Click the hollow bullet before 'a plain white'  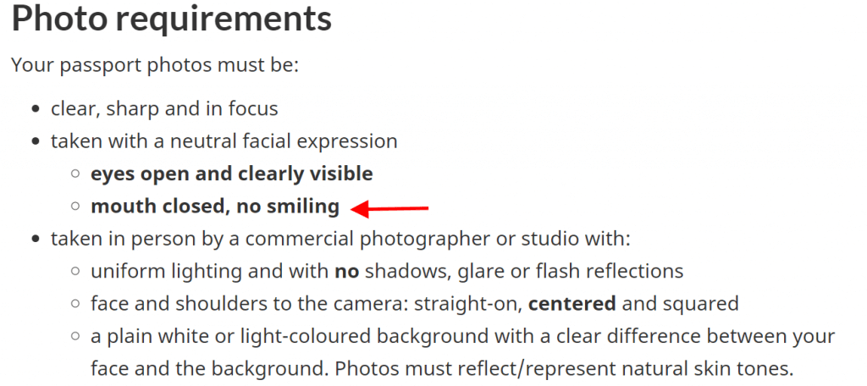(x=75, y=337)
